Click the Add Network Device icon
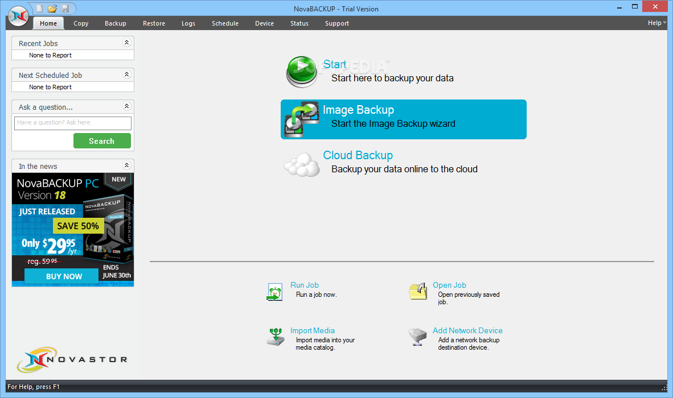The height and width of the screenshot is (398, 673). coord(417,337)
